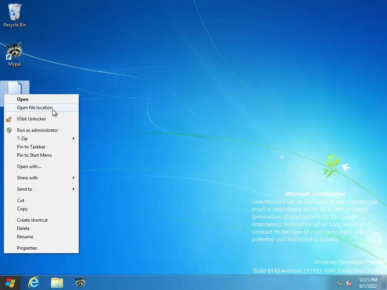Open the Recycle Bin desktop icon

pyautogui.click(x=15, y=15)
